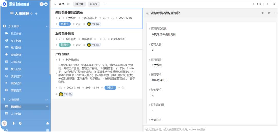Open the avatar icon beside Informat title
This screenshot has height=132, width=278.
42,4
